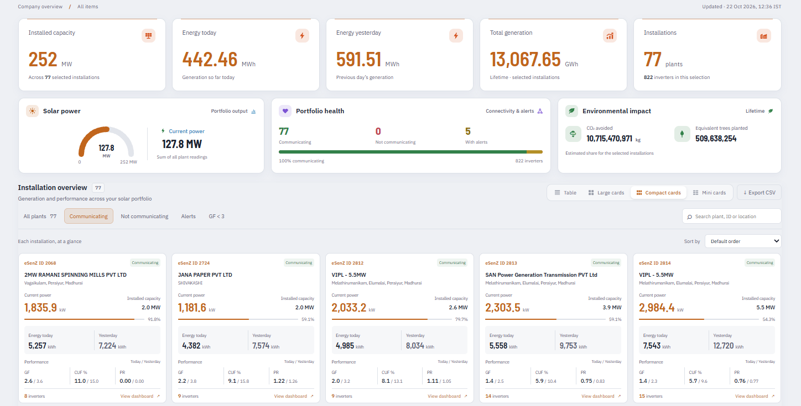The height and width of the screenshot is (406, 801).
Task: Click the Portfolio output bar chart icon
Action: click(253, 111)
